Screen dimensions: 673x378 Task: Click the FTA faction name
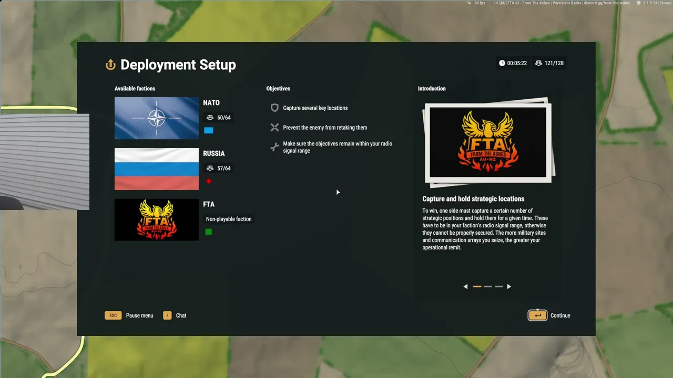click(209, 204)
